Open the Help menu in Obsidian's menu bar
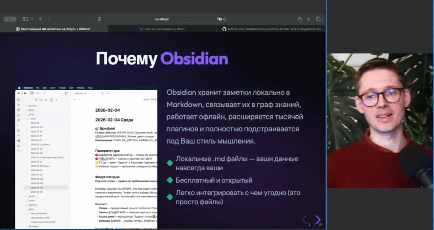The image size is (434, 230). tap(90, 88)
